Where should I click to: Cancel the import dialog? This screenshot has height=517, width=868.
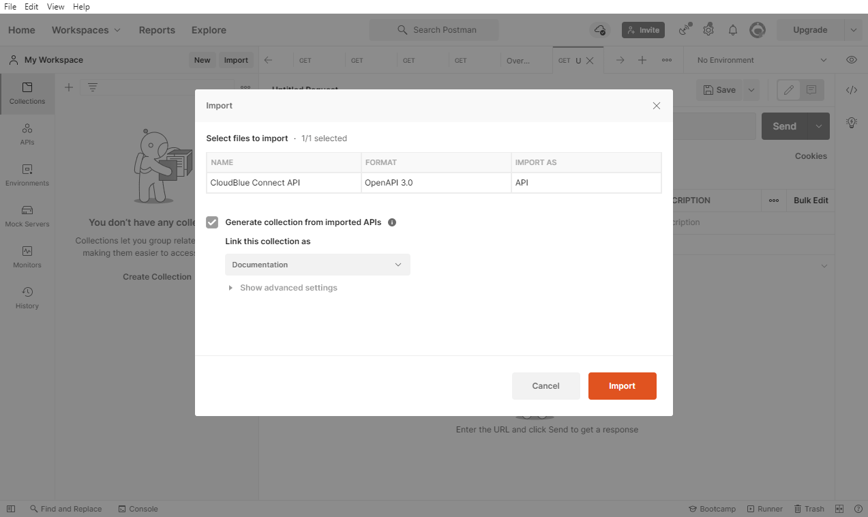545,386
